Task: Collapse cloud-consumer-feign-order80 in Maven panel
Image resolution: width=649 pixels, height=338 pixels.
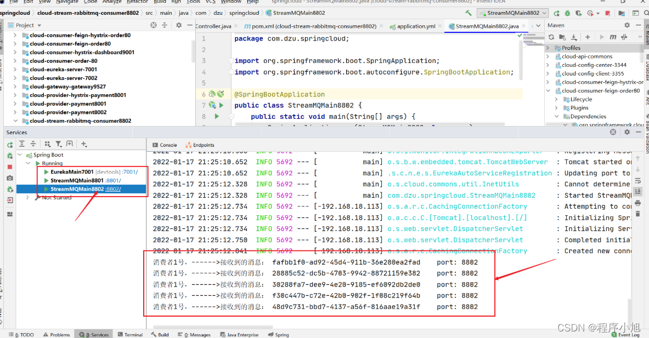Action: pyautogui.click(x=548, y=91)
